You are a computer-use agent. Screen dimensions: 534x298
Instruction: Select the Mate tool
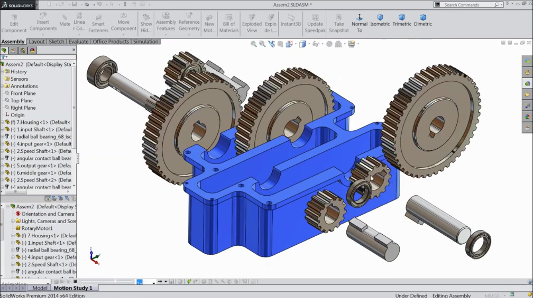(65, 21)
